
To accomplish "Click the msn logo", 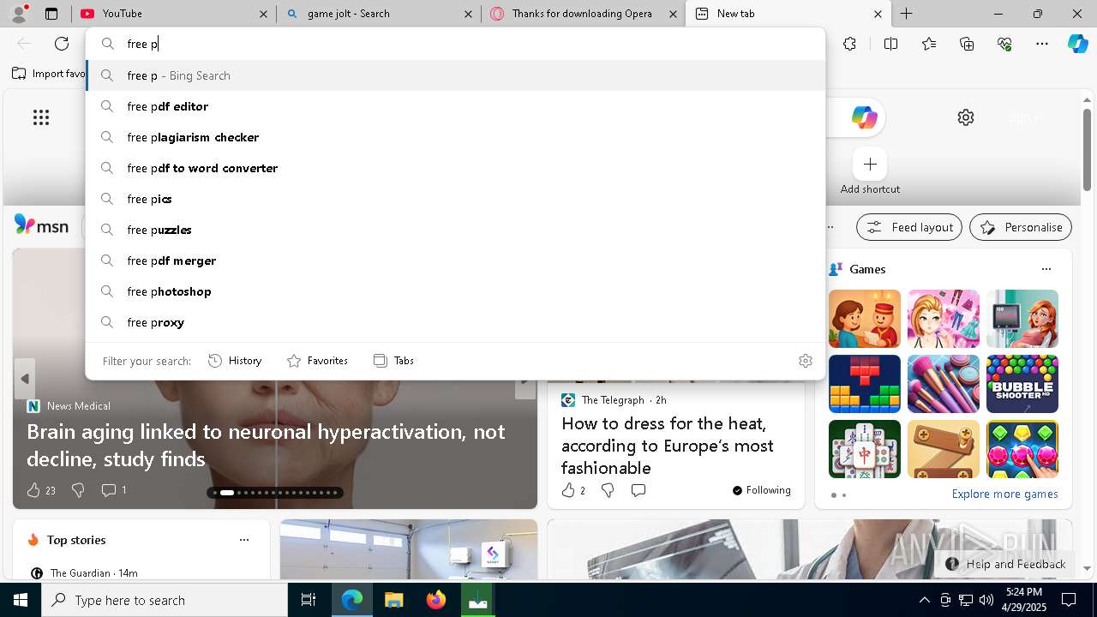I will 41,225.
